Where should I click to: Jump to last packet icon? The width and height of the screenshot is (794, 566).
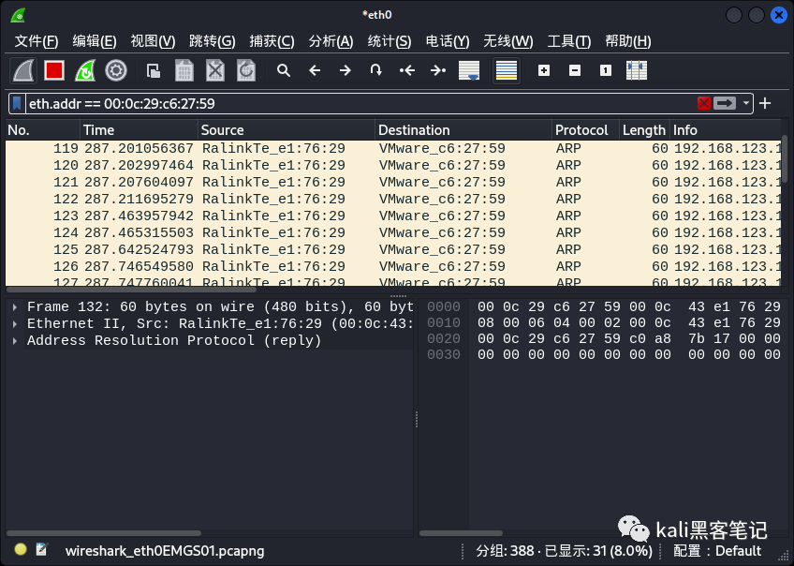(x=438, y=70)
